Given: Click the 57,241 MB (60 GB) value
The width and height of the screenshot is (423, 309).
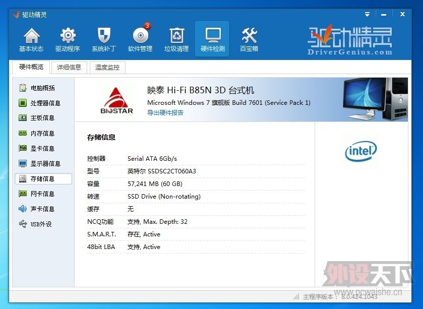Looking at the screenshot, I should (x=155, y=184).
